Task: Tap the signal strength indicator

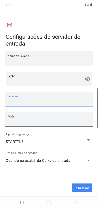Action: click(x=86, y=5)
